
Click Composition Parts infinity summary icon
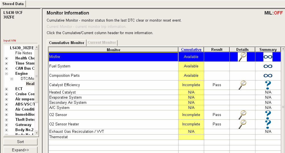coord(268,76)
